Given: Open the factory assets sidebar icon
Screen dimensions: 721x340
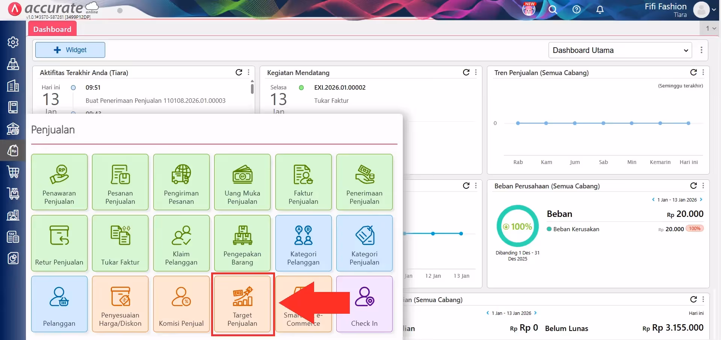Looking at the screenshot, I should click(x=13, y=215).
